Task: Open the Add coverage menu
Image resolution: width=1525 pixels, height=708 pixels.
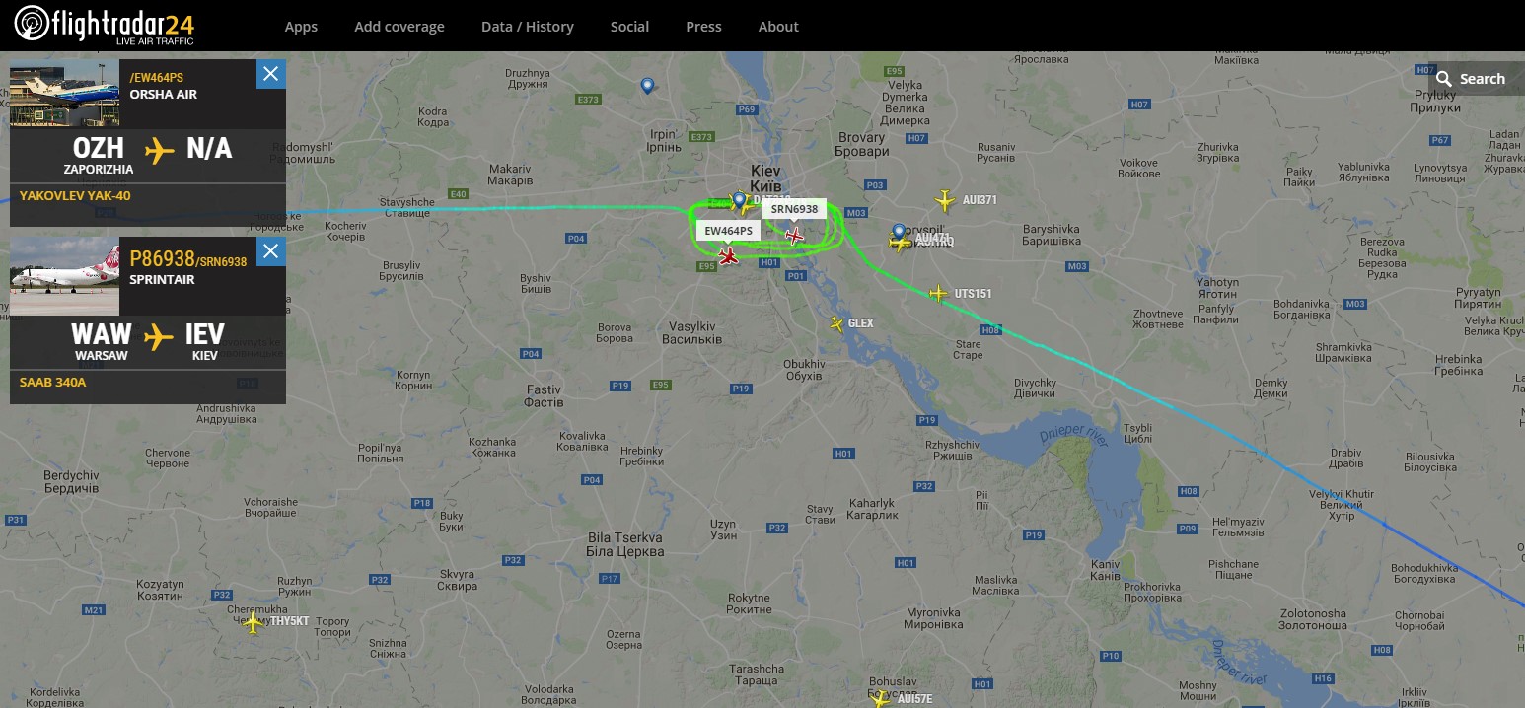Action: click(399, 27)
